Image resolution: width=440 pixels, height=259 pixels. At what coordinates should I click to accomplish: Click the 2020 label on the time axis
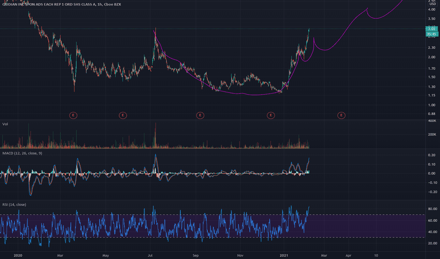[x=18, y=255]
